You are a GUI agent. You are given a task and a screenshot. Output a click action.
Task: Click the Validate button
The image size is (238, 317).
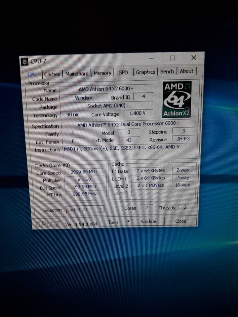tap(148, 221)
